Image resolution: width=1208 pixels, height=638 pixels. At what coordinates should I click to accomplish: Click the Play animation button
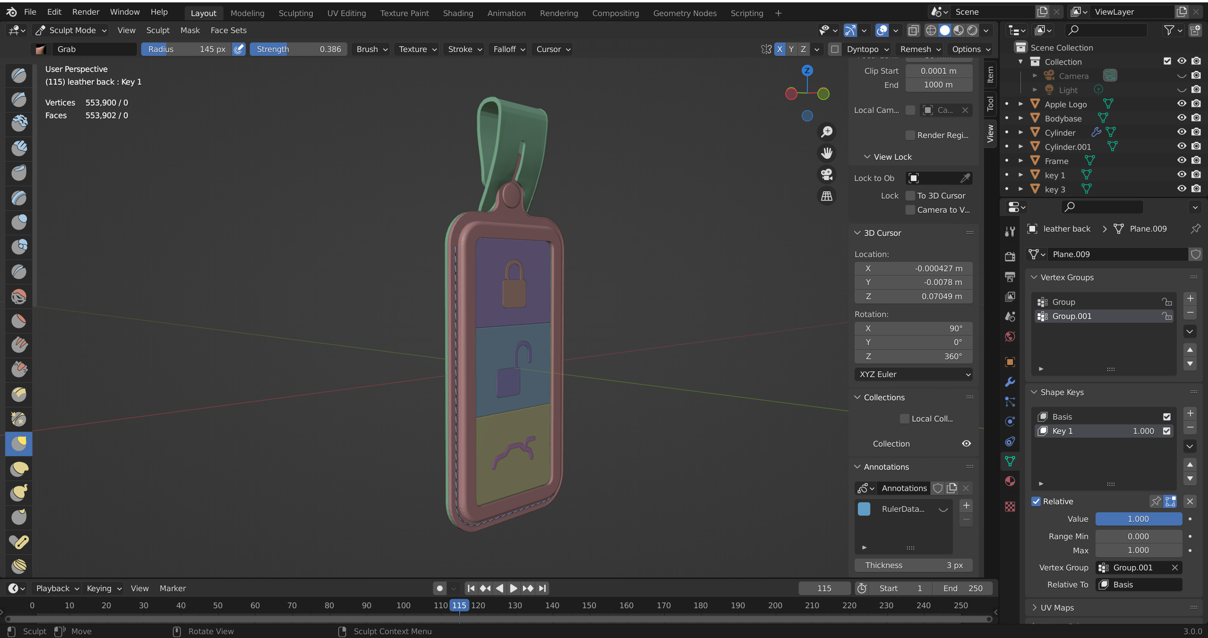(513, 588)
